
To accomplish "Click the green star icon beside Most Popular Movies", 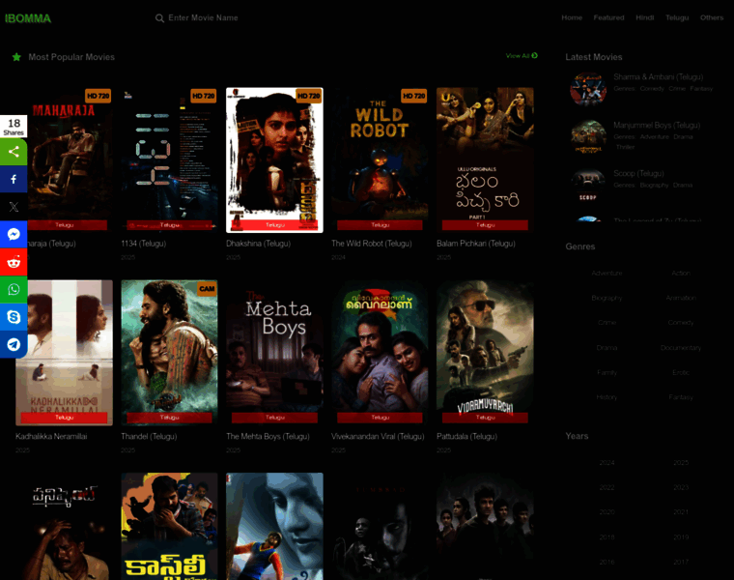I will click(16, 57).
